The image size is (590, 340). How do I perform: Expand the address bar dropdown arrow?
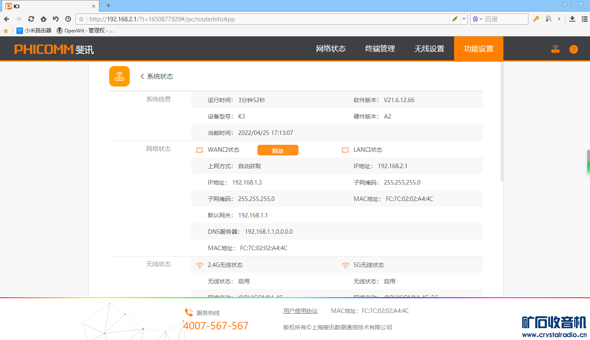pos(464,19)
